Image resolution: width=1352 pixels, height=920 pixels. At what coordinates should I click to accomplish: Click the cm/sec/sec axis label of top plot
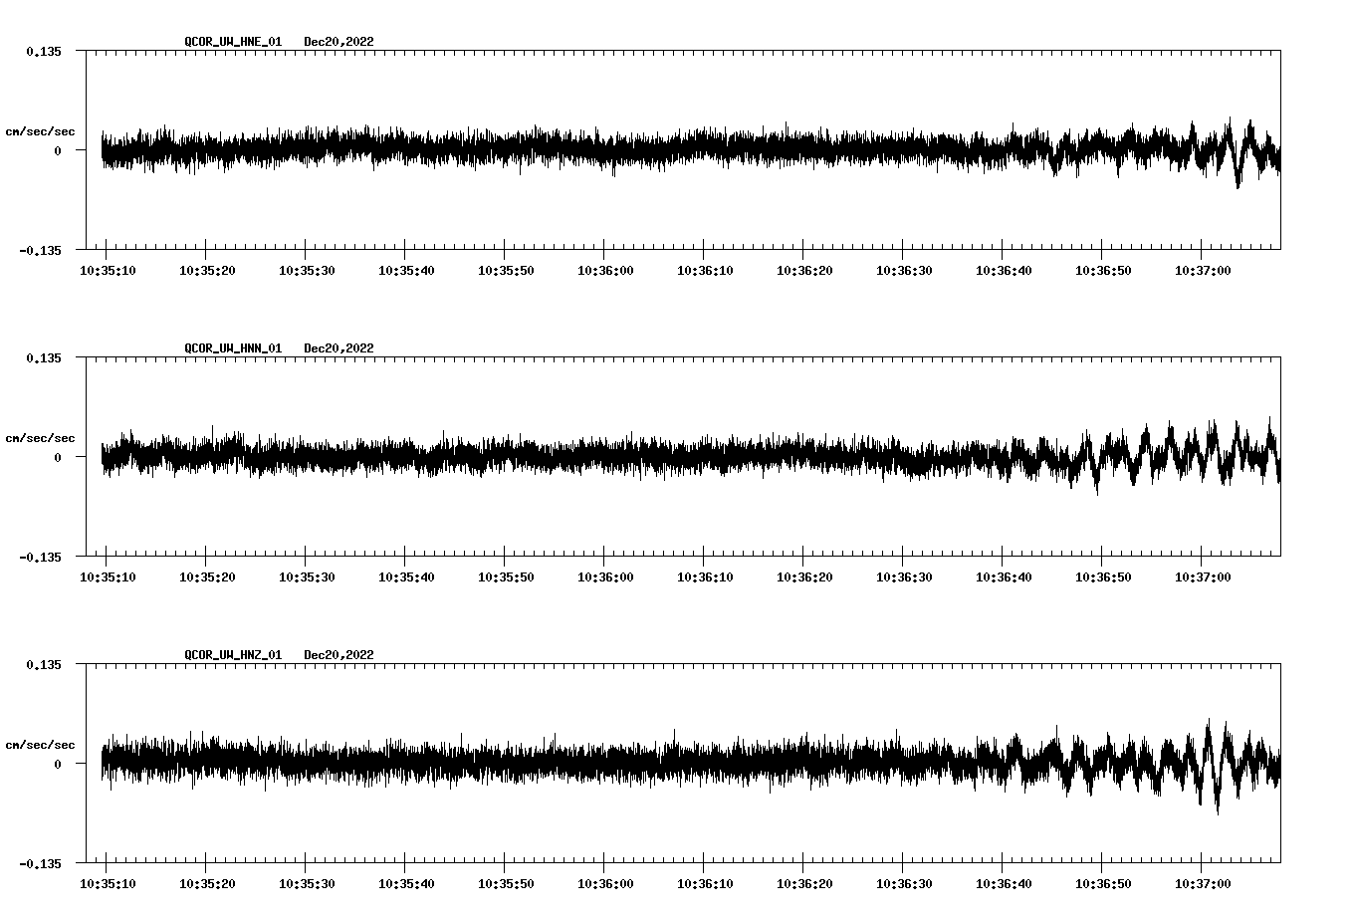40,130
